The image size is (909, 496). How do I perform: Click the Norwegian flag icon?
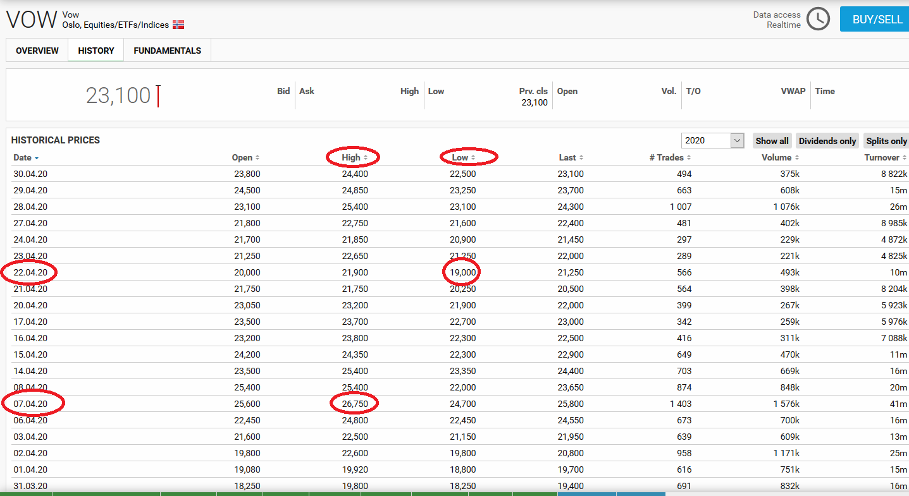178,25
